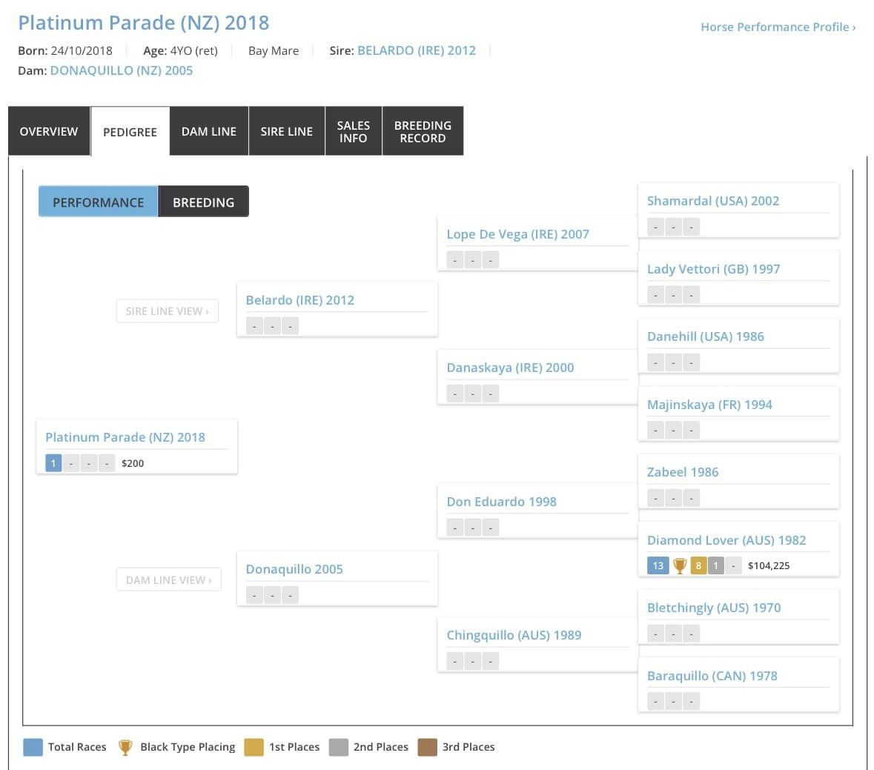Click Diamond Lover's blue 13 total races badge
This screenshot has width=874, height=770.
658,566
